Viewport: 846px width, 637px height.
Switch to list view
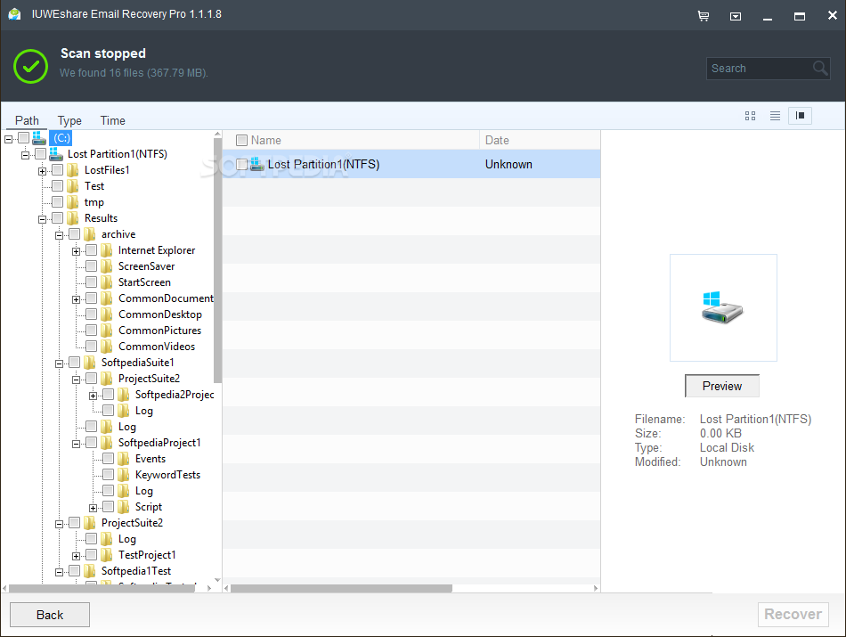pyautogui.click(x=775, y=116)
